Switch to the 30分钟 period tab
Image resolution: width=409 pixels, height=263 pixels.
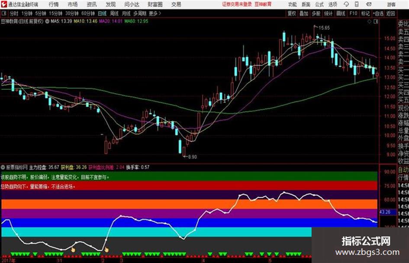coord(72,13)
